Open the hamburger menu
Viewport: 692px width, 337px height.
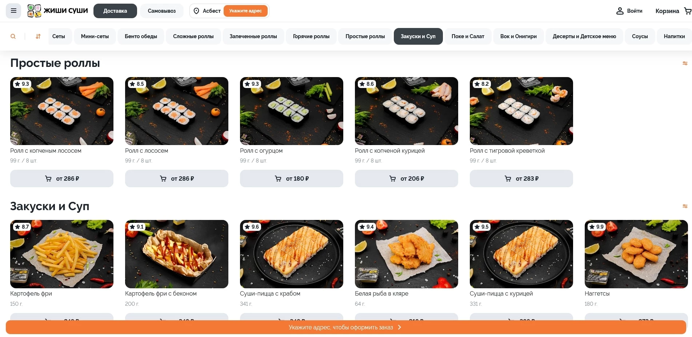(13, 11)
